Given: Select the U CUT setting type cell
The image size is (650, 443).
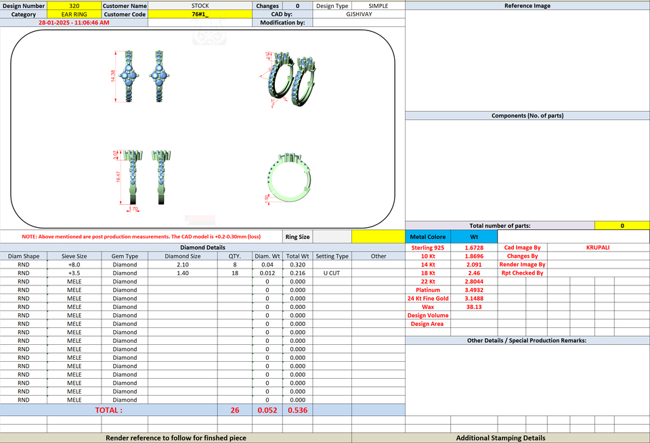Looking at the screenshot, I should coord(332,273).
